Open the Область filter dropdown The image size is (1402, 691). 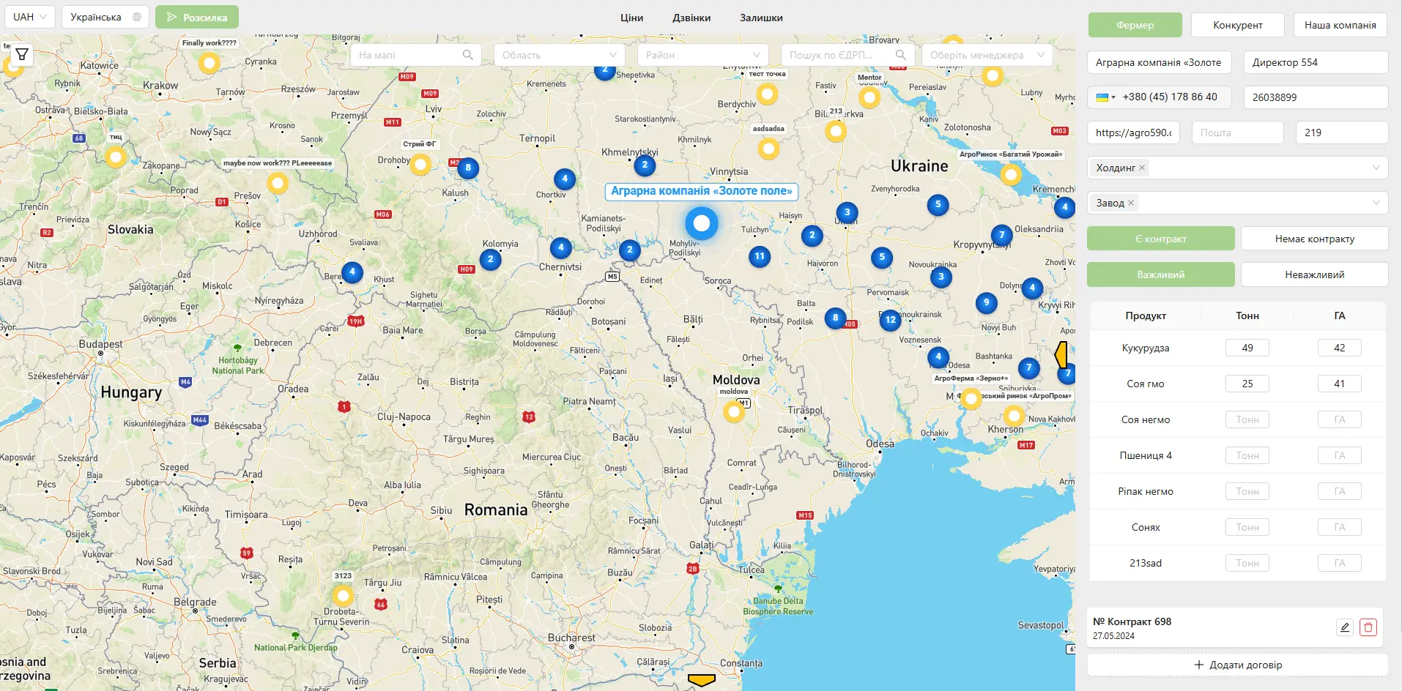tap(560, 55)
